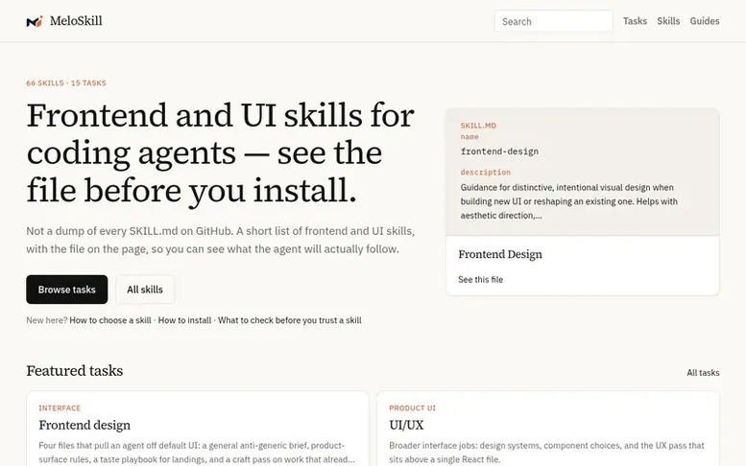Open the Tasks navigation item

635,21
